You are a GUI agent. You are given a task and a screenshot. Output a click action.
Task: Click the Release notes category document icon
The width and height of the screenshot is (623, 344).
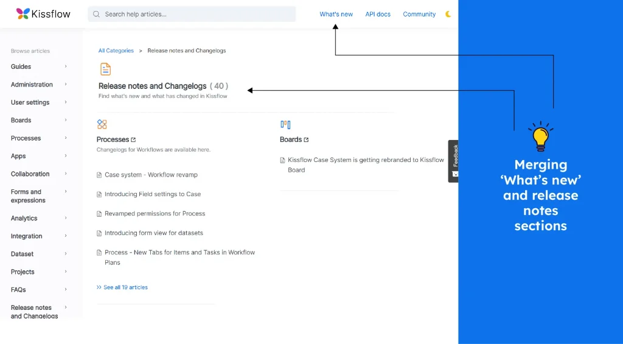coord(105,69)
